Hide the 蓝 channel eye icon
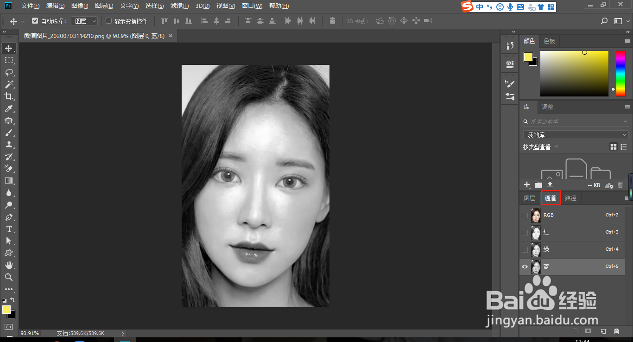 point(525,266)
